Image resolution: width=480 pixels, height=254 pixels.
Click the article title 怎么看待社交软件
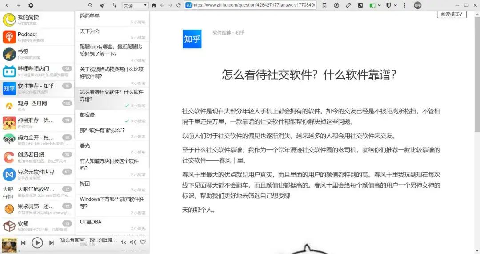click(309, 74)
